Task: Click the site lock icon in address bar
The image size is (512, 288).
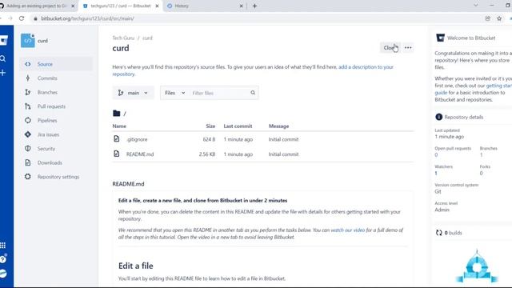Action: 35,18
